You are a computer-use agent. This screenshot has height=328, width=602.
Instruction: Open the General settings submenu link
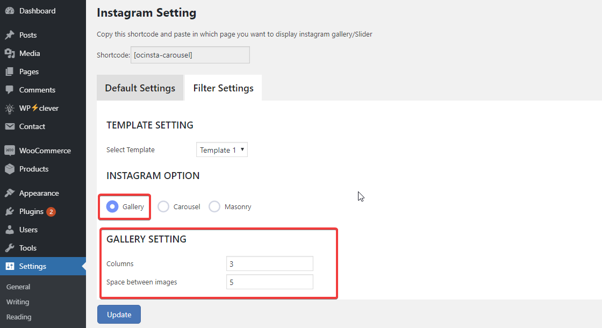pyautogui.click(x=18, y=287)
